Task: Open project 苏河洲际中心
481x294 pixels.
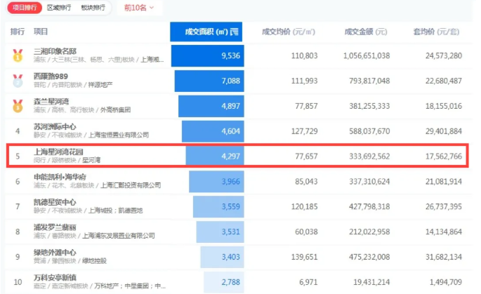Action: pyautogui.click(x=55, y=126)
